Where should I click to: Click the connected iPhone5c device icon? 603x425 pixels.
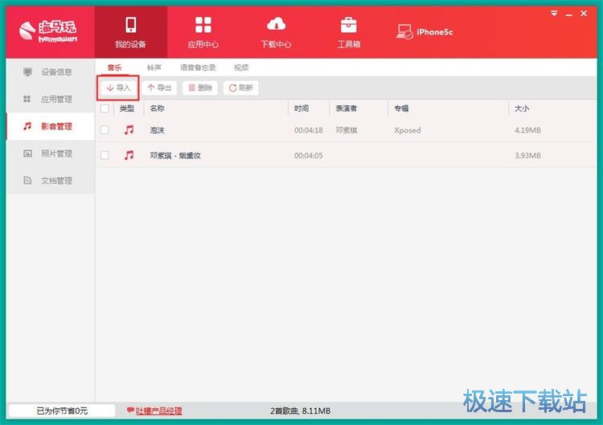pos(404,32)
